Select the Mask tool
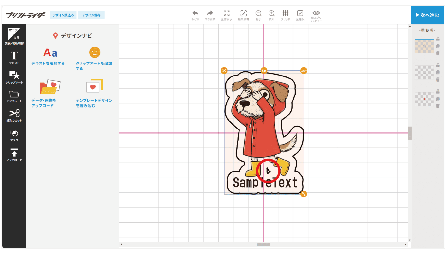This screenshot has width=445, height=254. 14,135
